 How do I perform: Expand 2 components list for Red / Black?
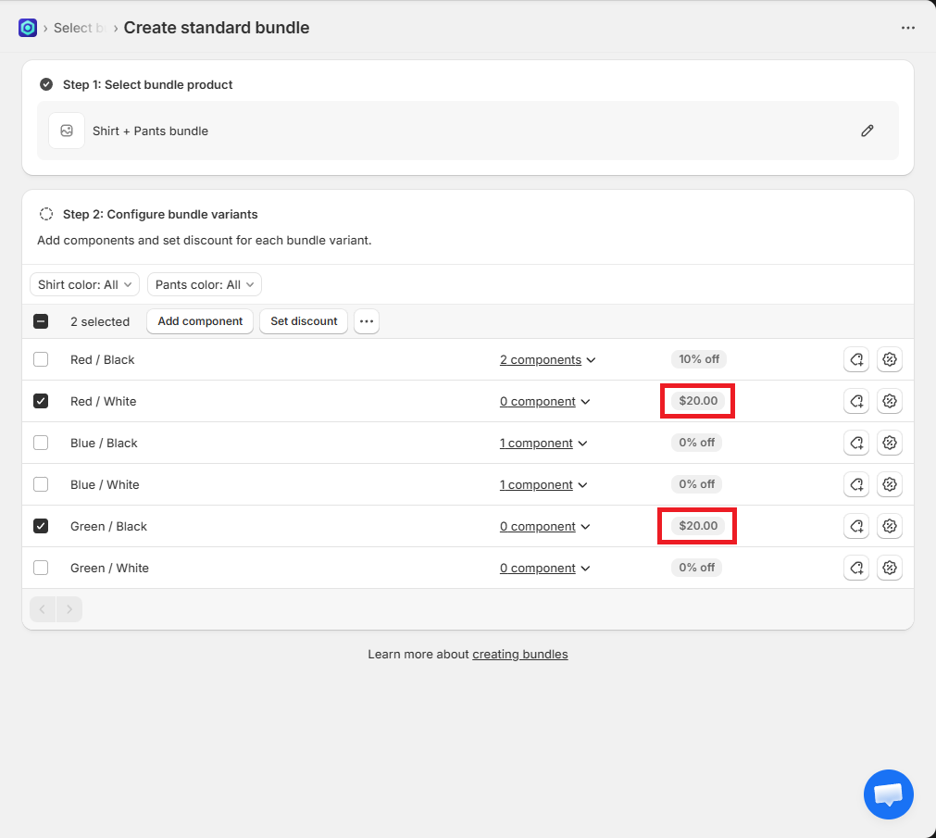click(547, 359)
